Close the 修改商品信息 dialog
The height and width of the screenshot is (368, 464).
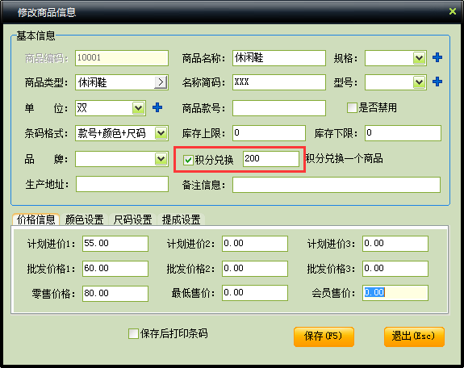tap(453, 11)
